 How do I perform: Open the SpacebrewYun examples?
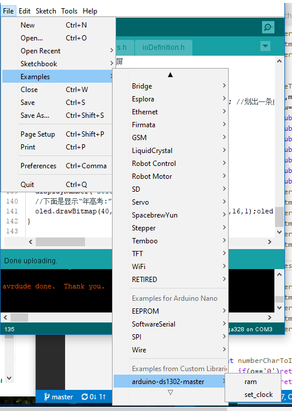point(171,215)
